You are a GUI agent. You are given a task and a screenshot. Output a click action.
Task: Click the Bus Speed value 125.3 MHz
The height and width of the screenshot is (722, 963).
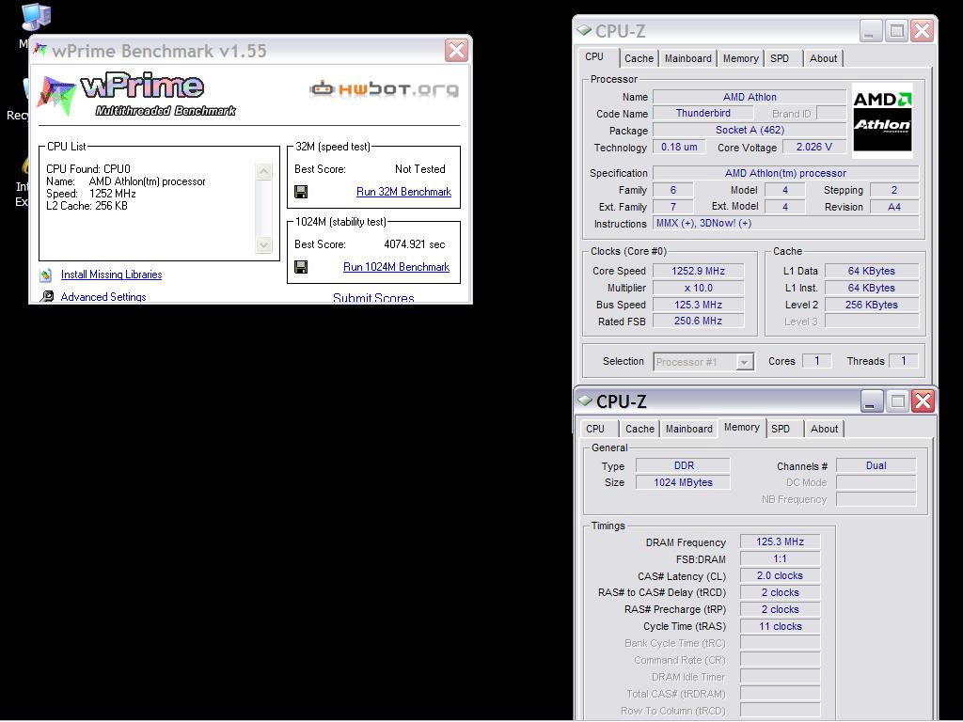(x=699, y=305)
